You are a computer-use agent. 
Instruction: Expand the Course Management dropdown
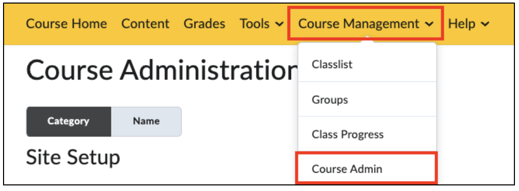click(x=365, y=24)
